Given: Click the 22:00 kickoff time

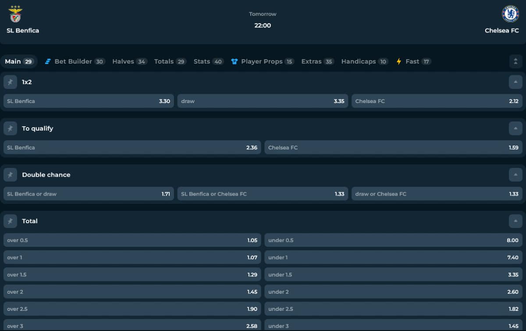Looking at the screenshot, I should pos(263,25).
